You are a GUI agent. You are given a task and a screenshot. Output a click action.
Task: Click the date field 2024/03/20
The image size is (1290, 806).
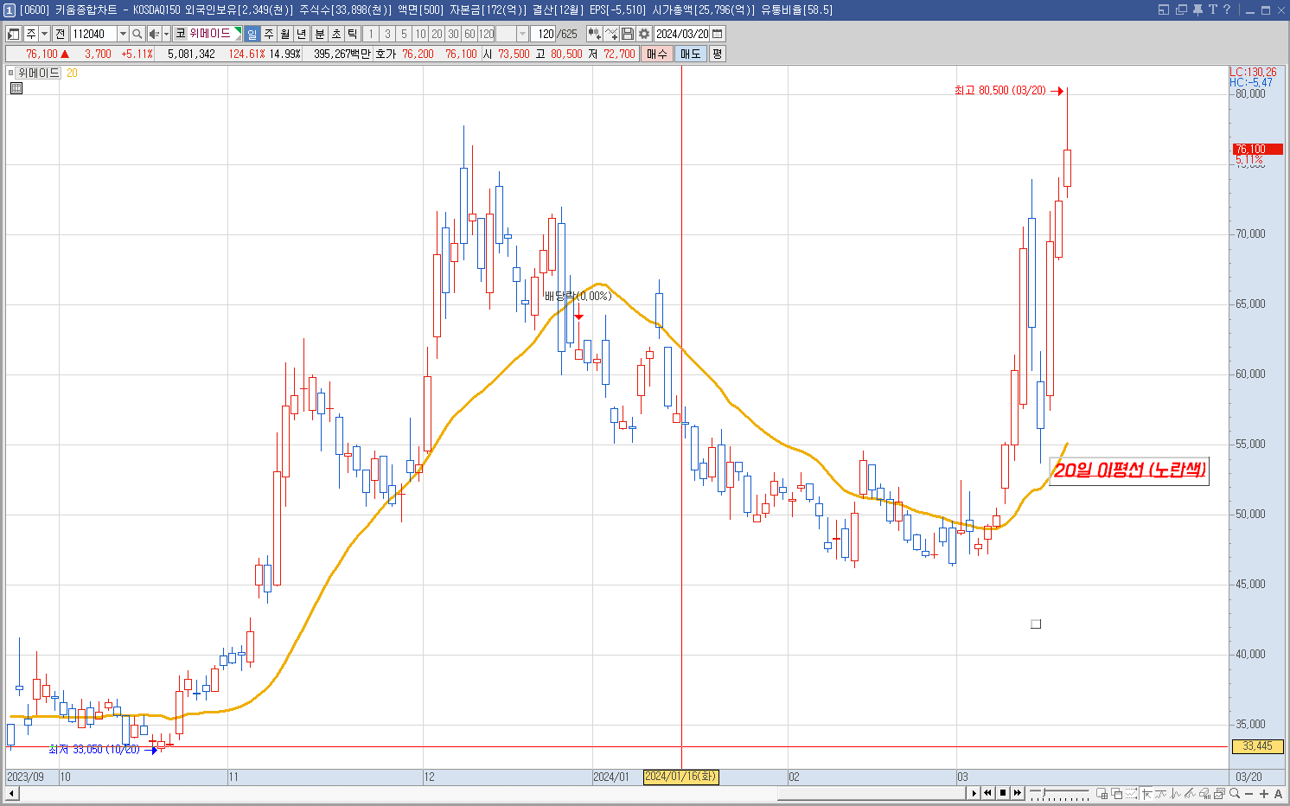click(682, 34)
